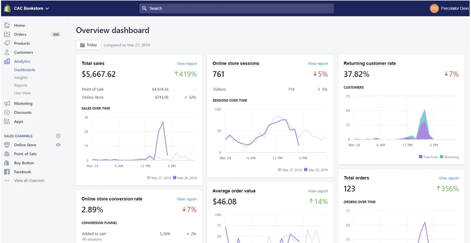The height and width of the screenshot is (243, 471).
Task: Open Apps in the sidebar
Action: (x=19, y=121)
